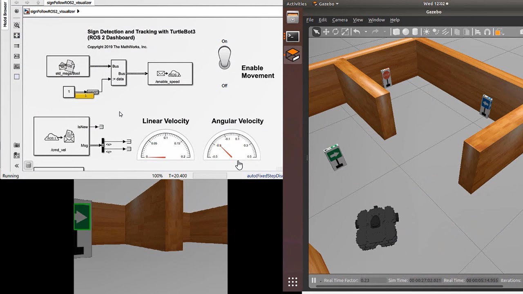Screen dimensions: 523x294
Task: Select the constant block with value 1
Action: pyautogui.click(x=69, y=92)
